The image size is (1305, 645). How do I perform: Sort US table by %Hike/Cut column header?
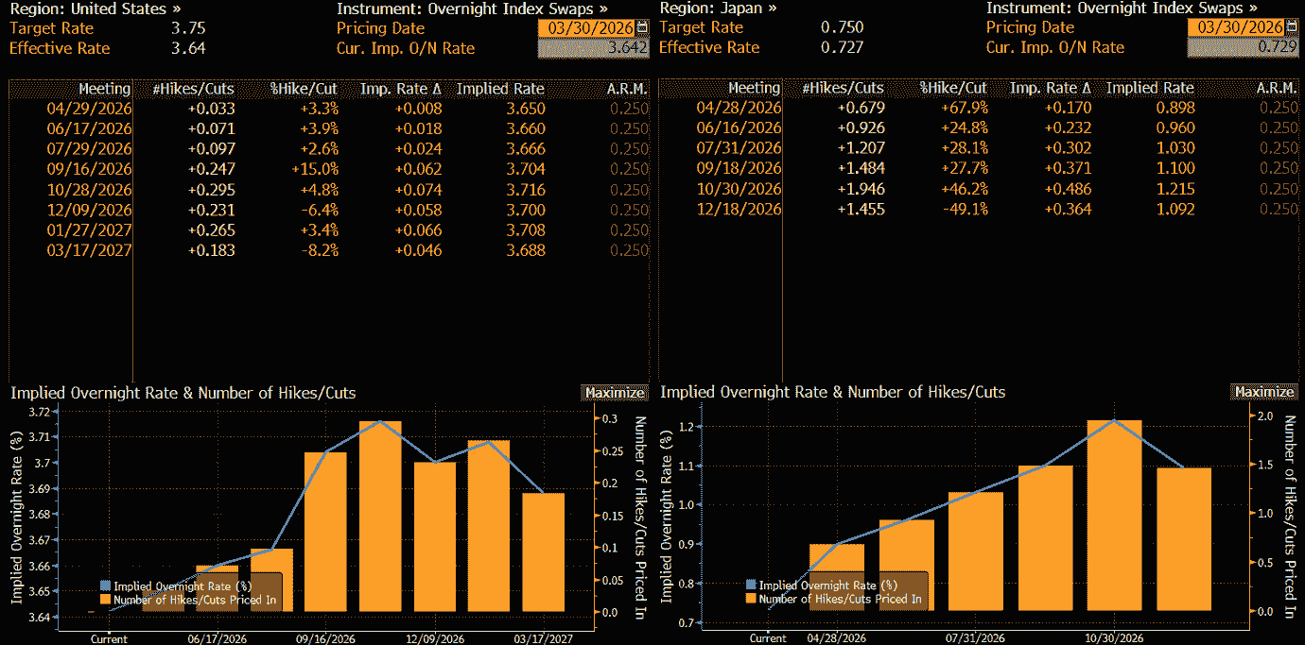point(304,89)
